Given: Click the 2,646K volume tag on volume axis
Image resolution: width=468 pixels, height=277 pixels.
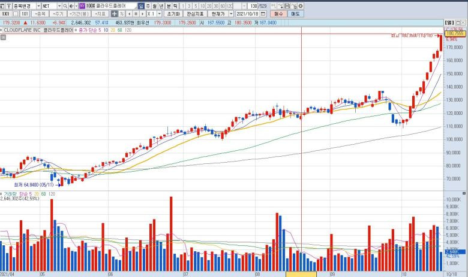Looking at the screenshot, I should tap(455, 252).
